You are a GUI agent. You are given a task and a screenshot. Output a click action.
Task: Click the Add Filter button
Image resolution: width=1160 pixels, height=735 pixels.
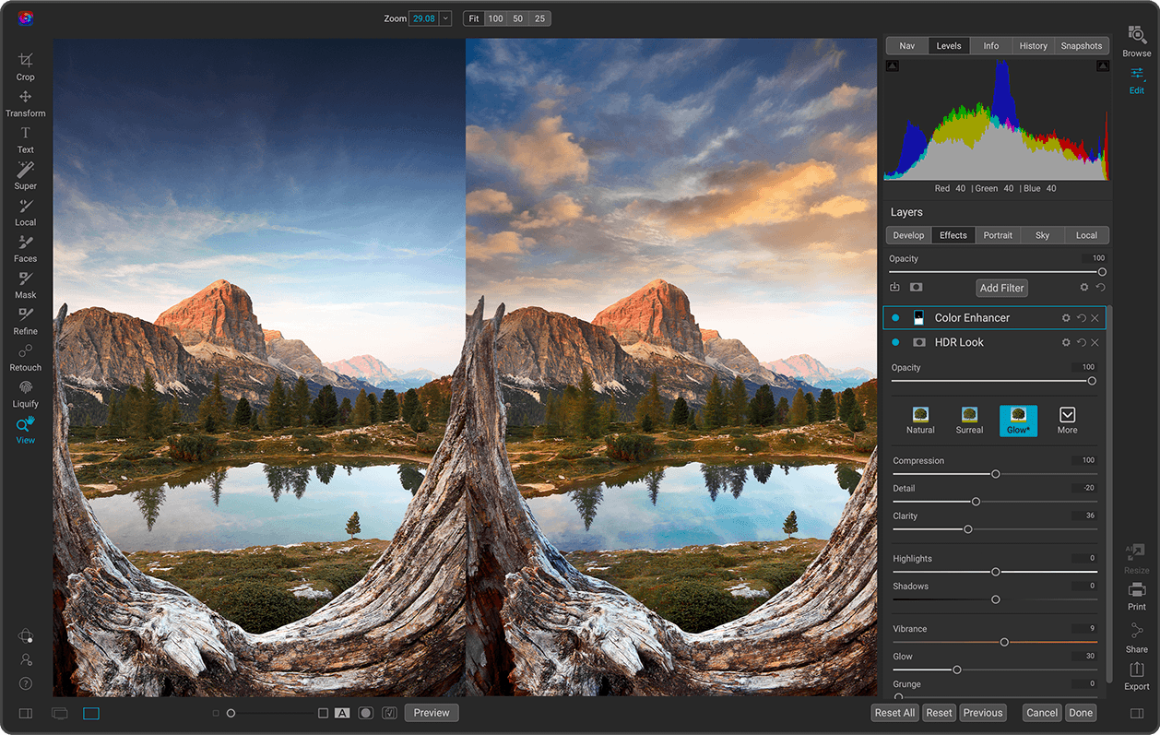point(1001,287)
